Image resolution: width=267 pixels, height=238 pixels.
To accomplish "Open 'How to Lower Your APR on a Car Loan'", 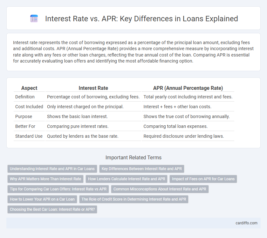I will [42, 199].
